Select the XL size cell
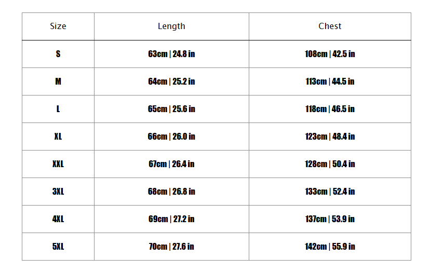 [58, 137]
